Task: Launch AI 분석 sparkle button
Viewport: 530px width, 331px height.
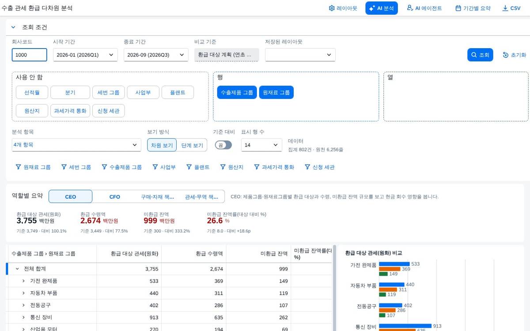Action: [x=382, y=8]
